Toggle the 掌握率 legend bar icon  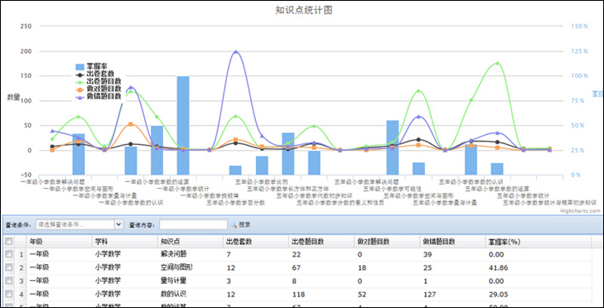[80, 66]
